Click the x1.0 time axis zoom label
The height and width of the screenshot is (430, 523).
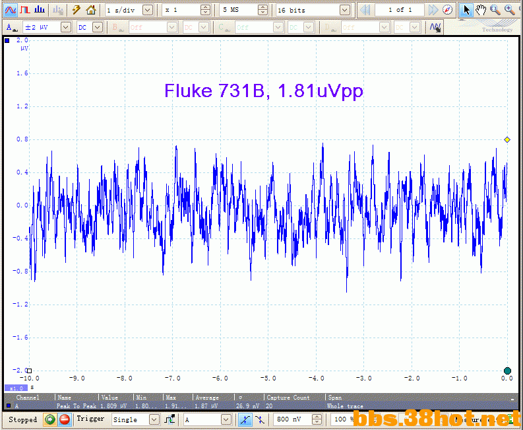pyautogui.click(x=16, y=388)
